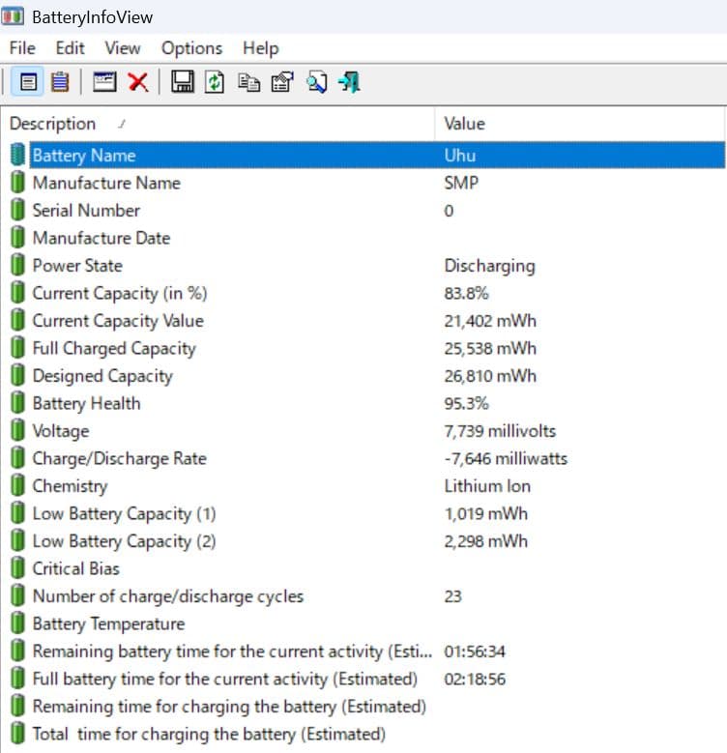Click the floppy disk save icon
Screen dimensions: 727x753
(x=182, y=83)
